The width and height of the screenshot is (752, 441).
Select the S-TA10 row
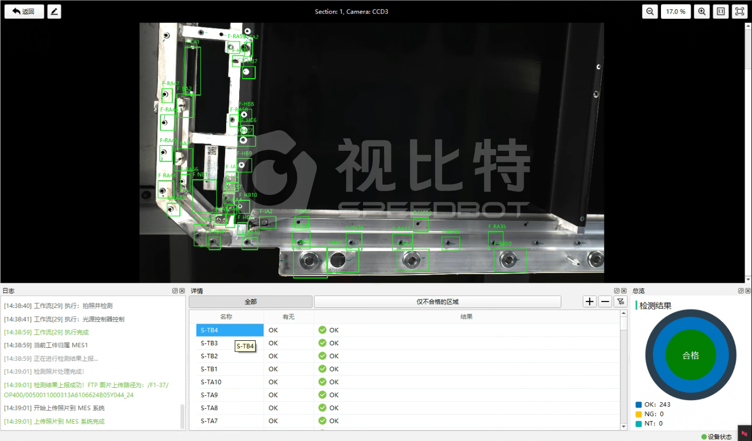click(x=408, y=382)
